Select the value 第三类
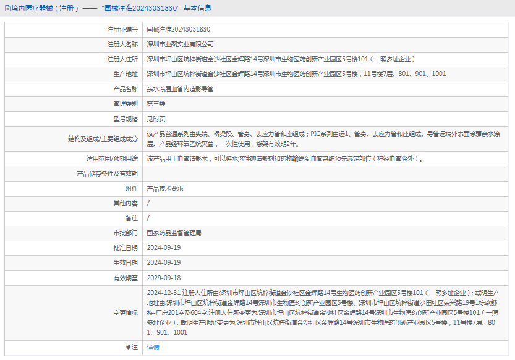 tap(156, 104)
